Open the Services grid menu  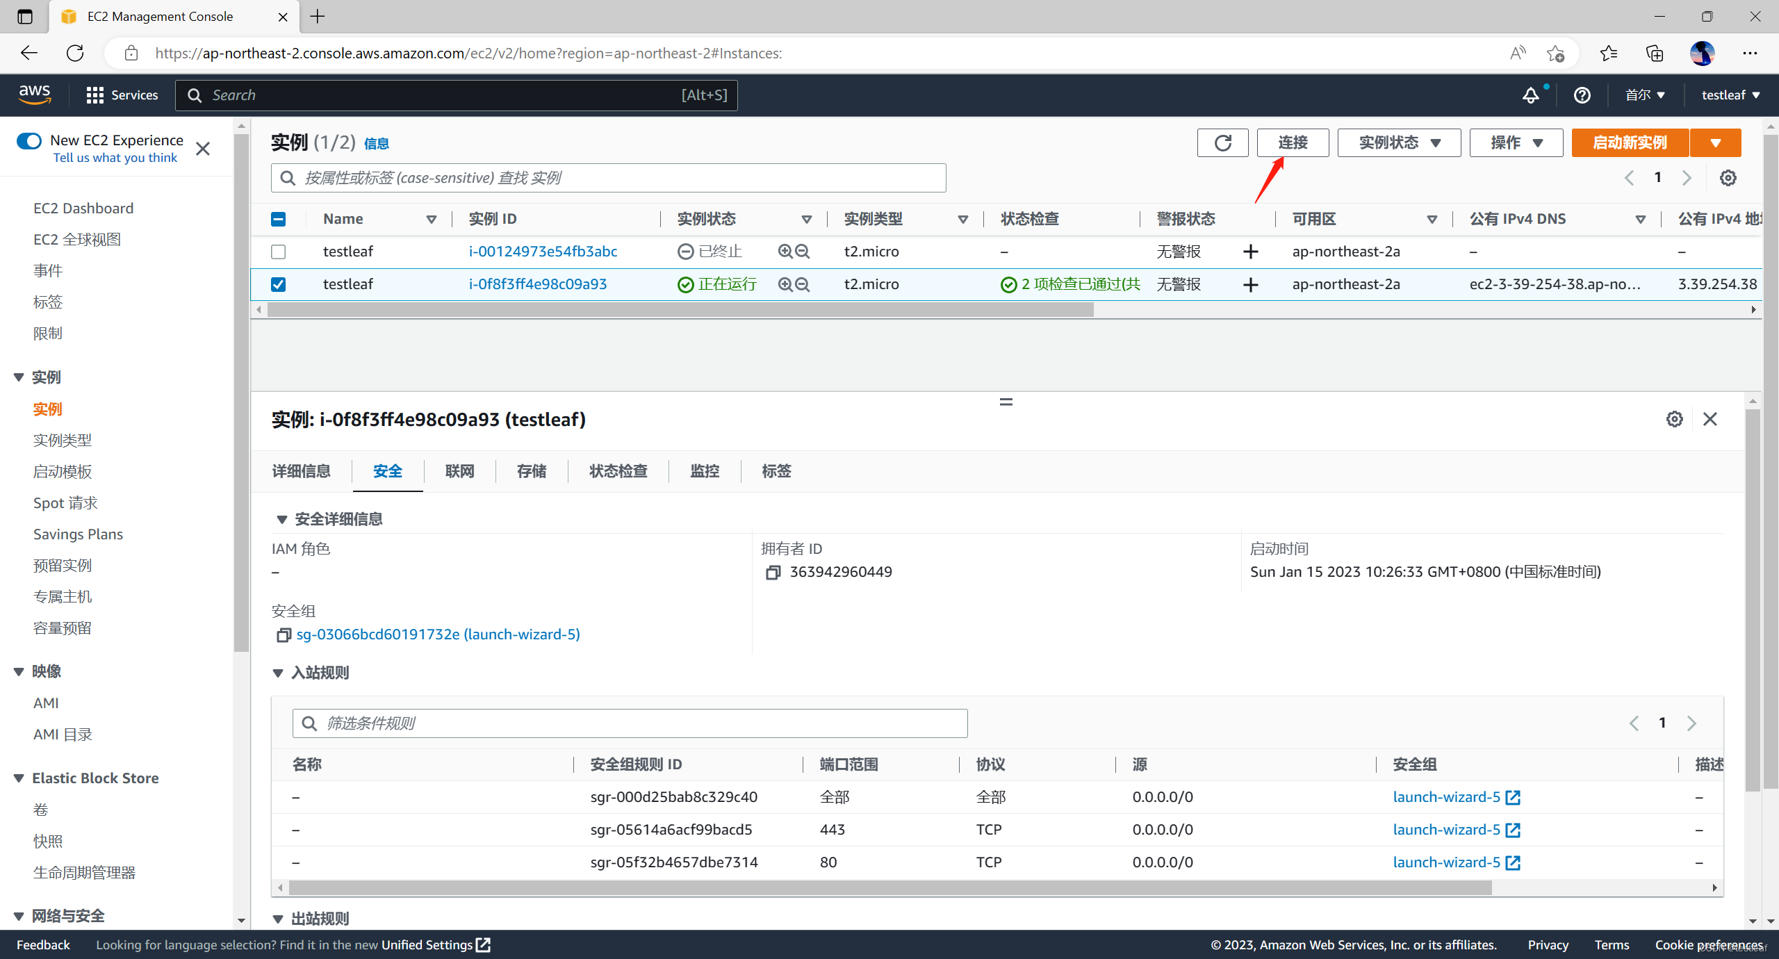tap(122, 95)
